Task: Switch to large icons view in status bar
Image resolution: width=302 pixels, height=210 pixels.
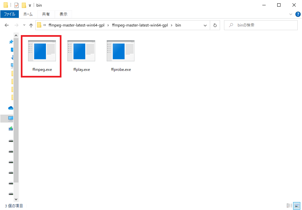Action: coord(297,206)
